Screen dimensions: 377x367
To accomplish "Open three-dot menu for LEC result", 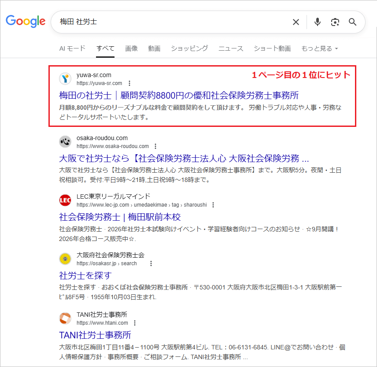I will 213,205.
